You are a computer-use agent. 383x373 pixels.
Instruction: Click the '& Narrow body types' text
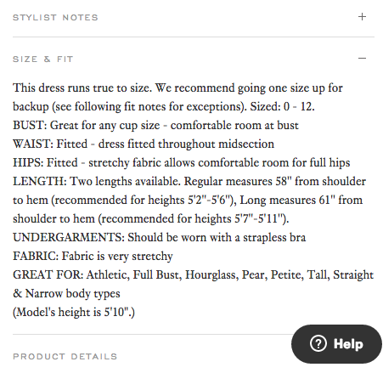pos(66,294)
